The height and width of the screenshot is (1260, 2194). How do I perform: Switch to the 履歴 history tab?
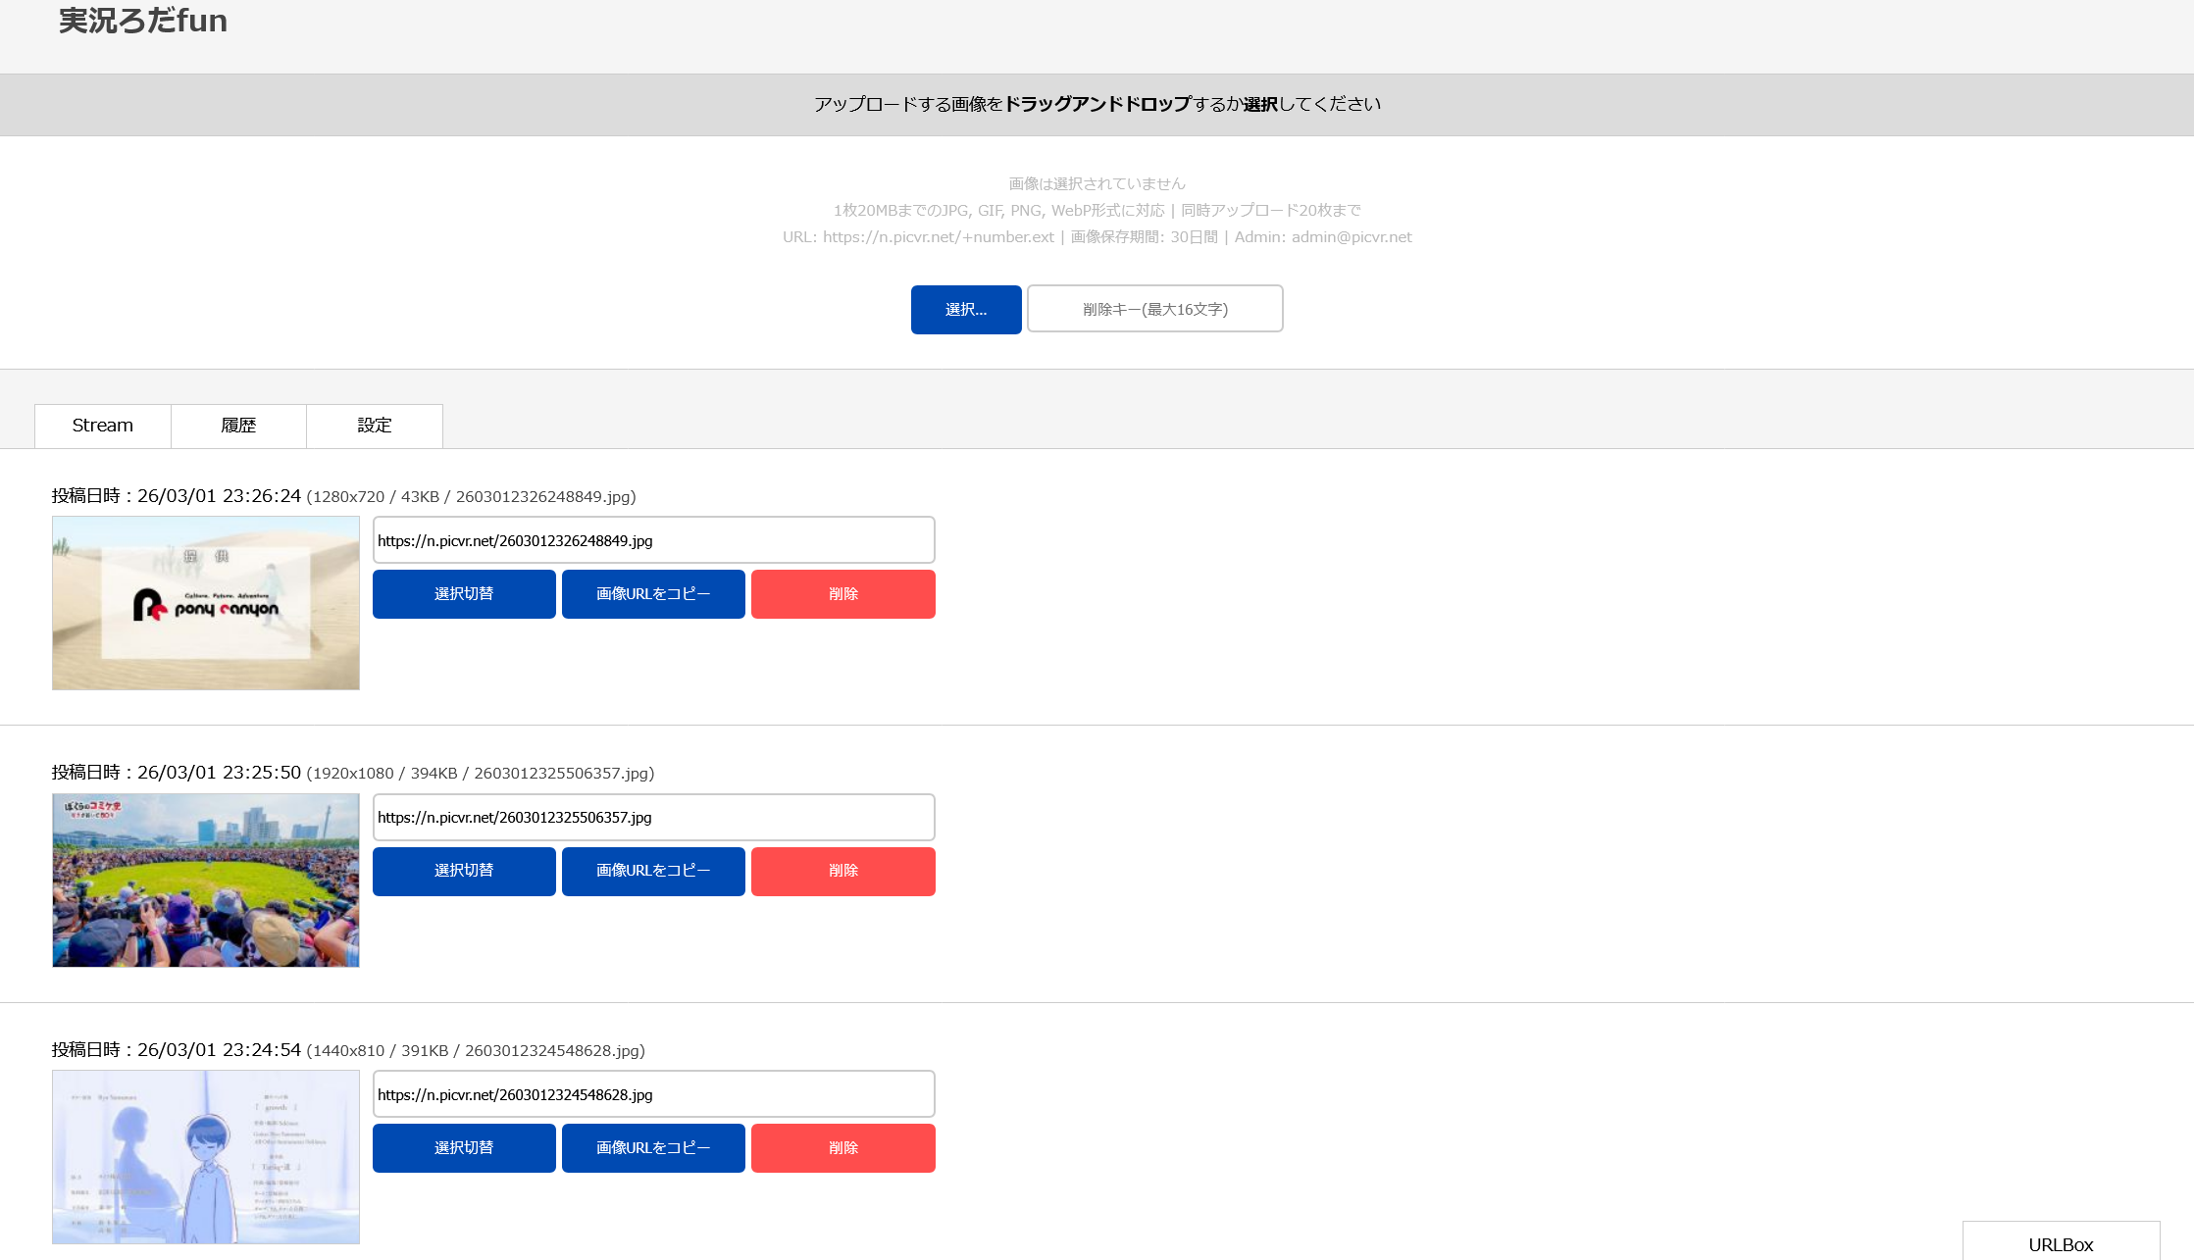(238, 426)
